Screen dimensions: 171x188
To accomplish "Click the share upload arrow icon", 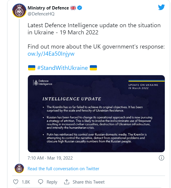I will [x=67, y=182].
